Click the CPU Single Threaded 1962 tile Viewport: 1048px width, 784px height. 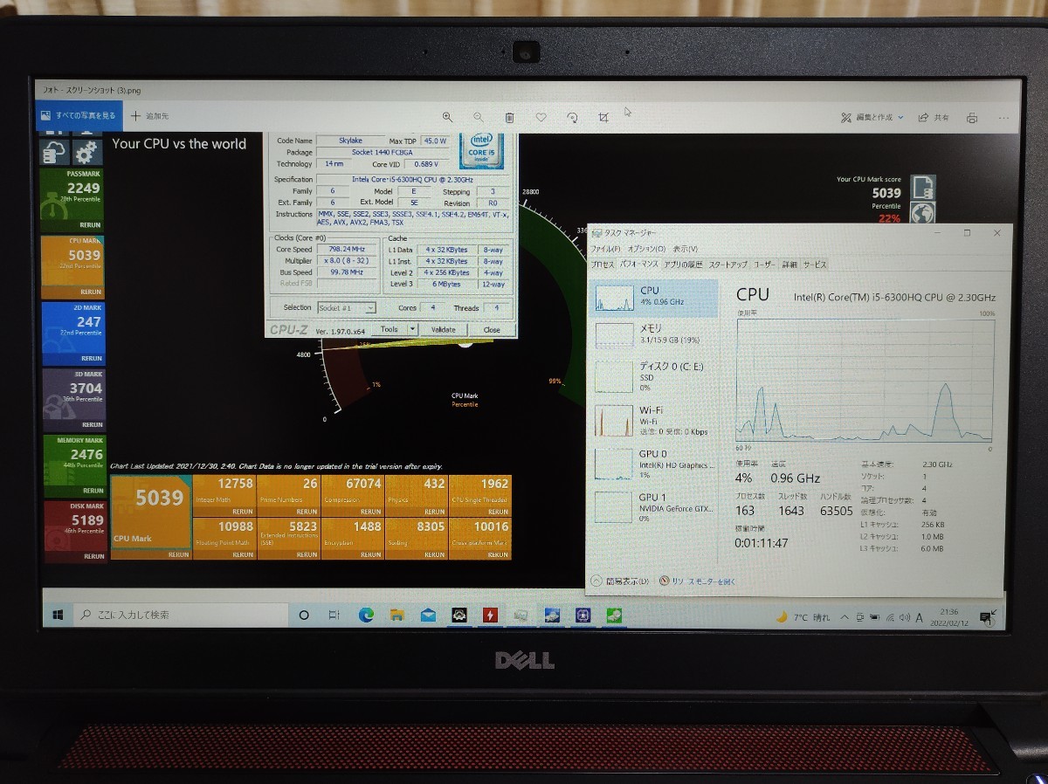tap(480, 496)
